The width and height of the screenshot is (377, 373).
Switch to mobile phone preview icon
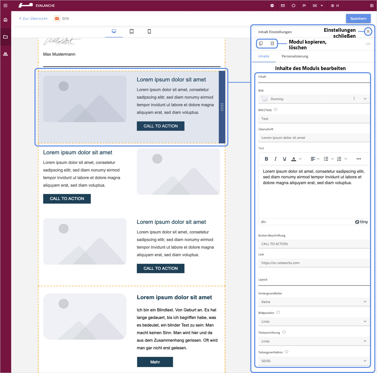pos(149,32)
